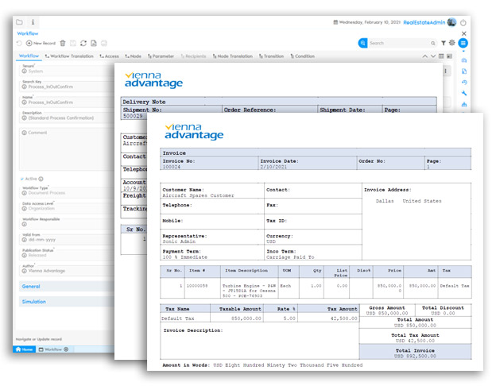Click the power logout icon

click(463, 22)
